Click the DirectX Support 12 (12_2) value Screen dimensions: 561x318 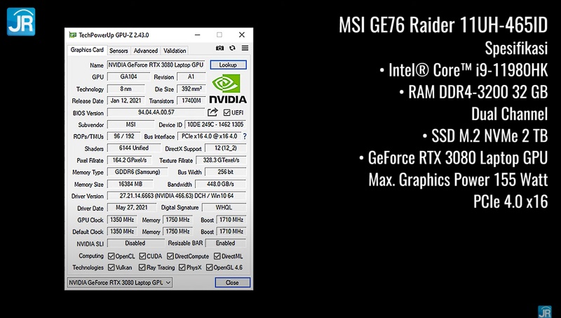225,148
